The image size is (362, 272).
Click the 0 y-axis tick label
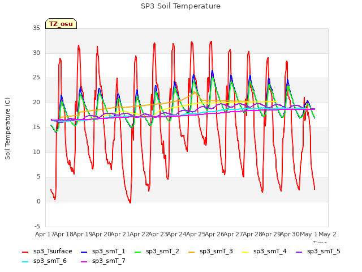click(38, 202)
